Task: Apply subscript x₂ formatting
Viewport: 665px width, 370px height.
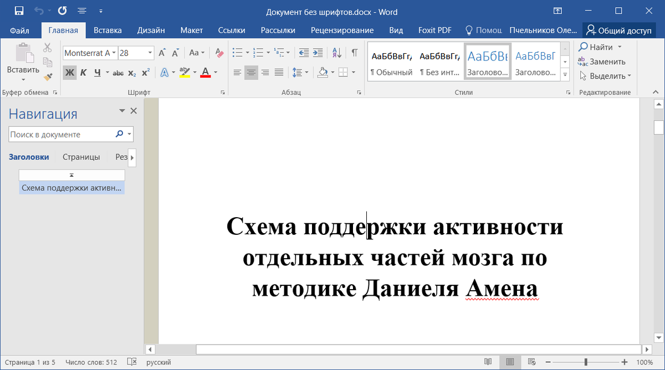Action: coord(132,73)
